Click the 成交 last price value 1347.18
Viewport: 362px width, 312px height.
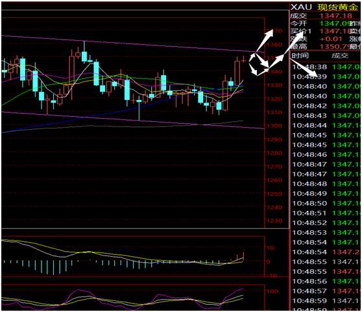pyautogui.click(x=336, y=16)
